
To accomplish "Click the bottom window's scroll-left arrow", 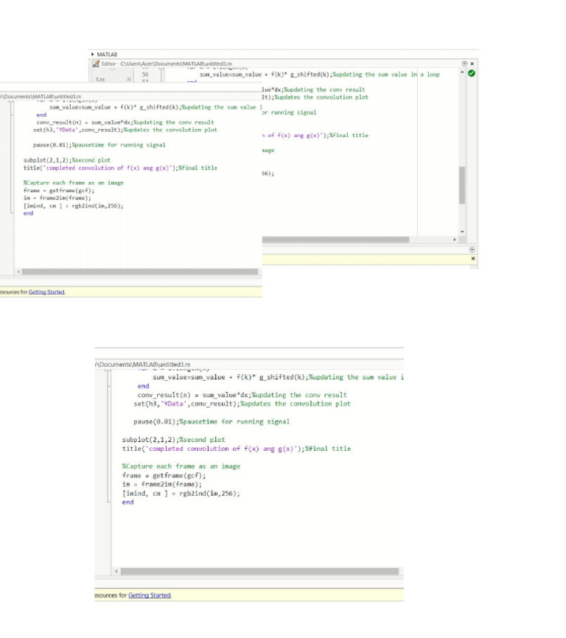I will tap(116, 571).
